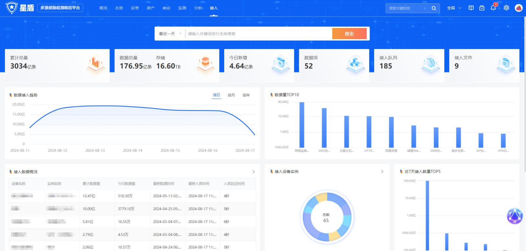Screen dimensions: 526x251
Task: Expand 接入设备实例 panel with its arrow
Action: (382, 171)
